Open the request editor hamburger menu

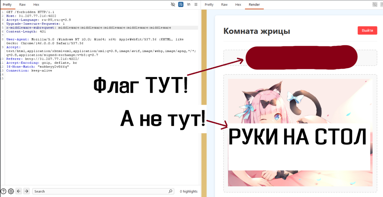tap(196, 4)
